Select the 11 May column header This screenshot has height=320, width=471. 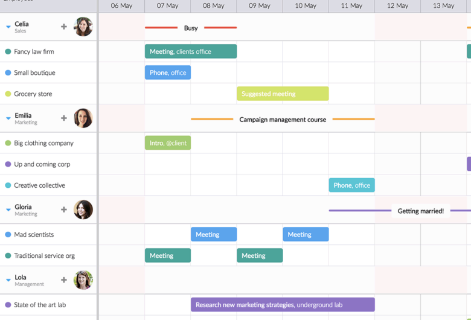pyautogui.click(x=351, y=5)
